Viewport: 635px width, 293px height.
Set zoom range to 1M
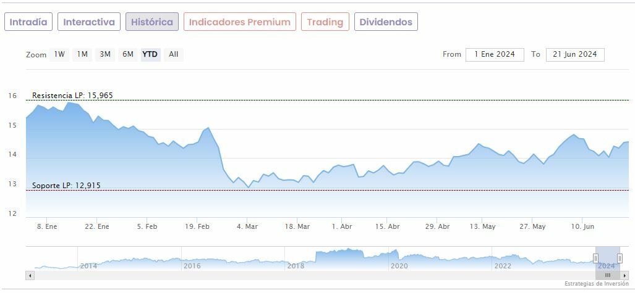(82, 54)
